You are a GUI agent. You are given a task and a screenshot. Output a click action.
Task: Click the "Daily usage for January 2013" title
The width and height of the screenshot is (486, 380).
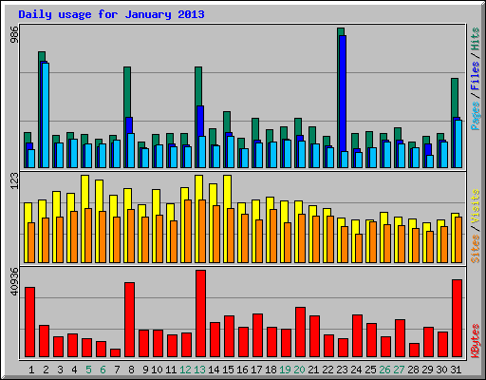[111, 14]
